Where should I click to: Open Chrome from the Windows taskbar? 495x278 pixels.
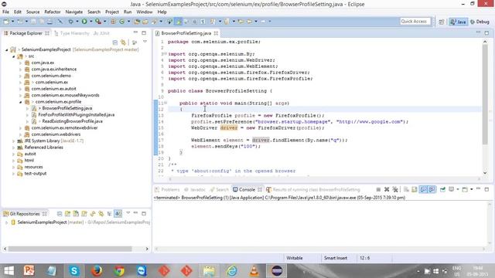(x=119, y=271)
